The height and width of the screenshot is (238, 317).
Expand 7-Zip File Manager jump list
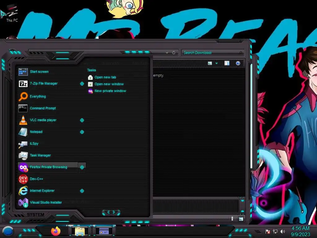[x=82, y=84]
